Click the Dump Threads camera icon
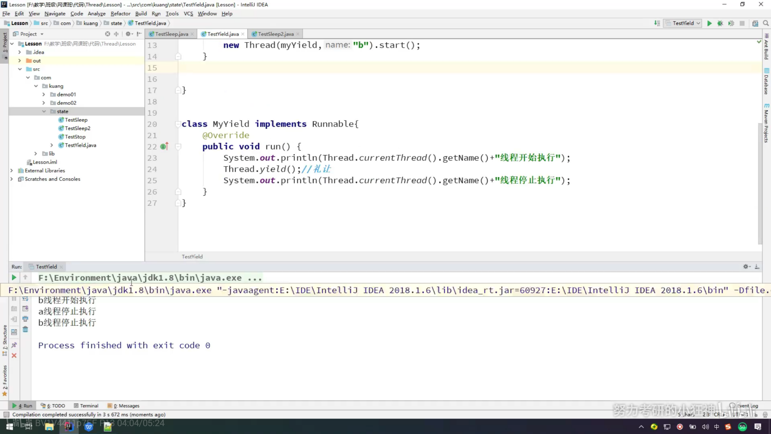Screen dimensions: 771x434 (x=14, y=309)
